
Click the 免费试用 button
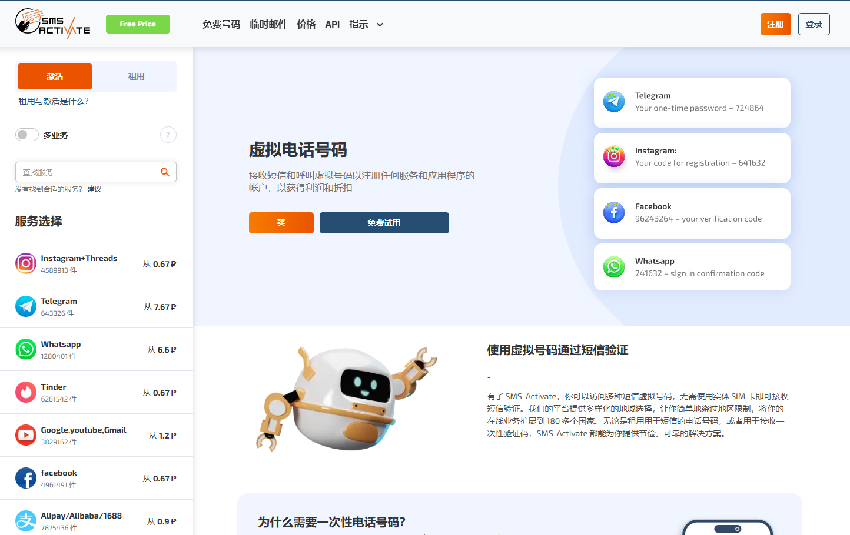[384, 223]
